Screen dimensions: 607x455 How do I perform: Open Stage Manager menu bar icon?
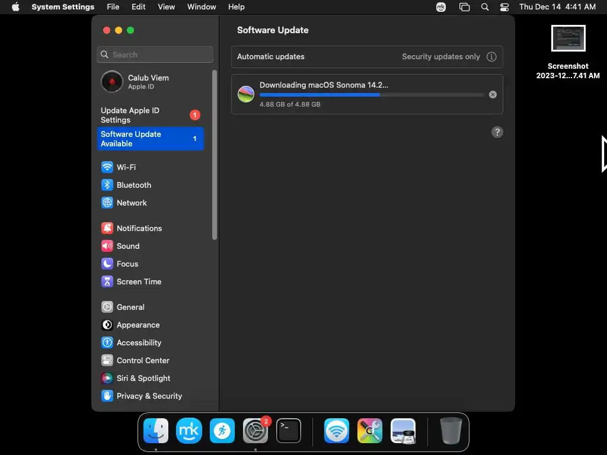click(x=464, y=7)
